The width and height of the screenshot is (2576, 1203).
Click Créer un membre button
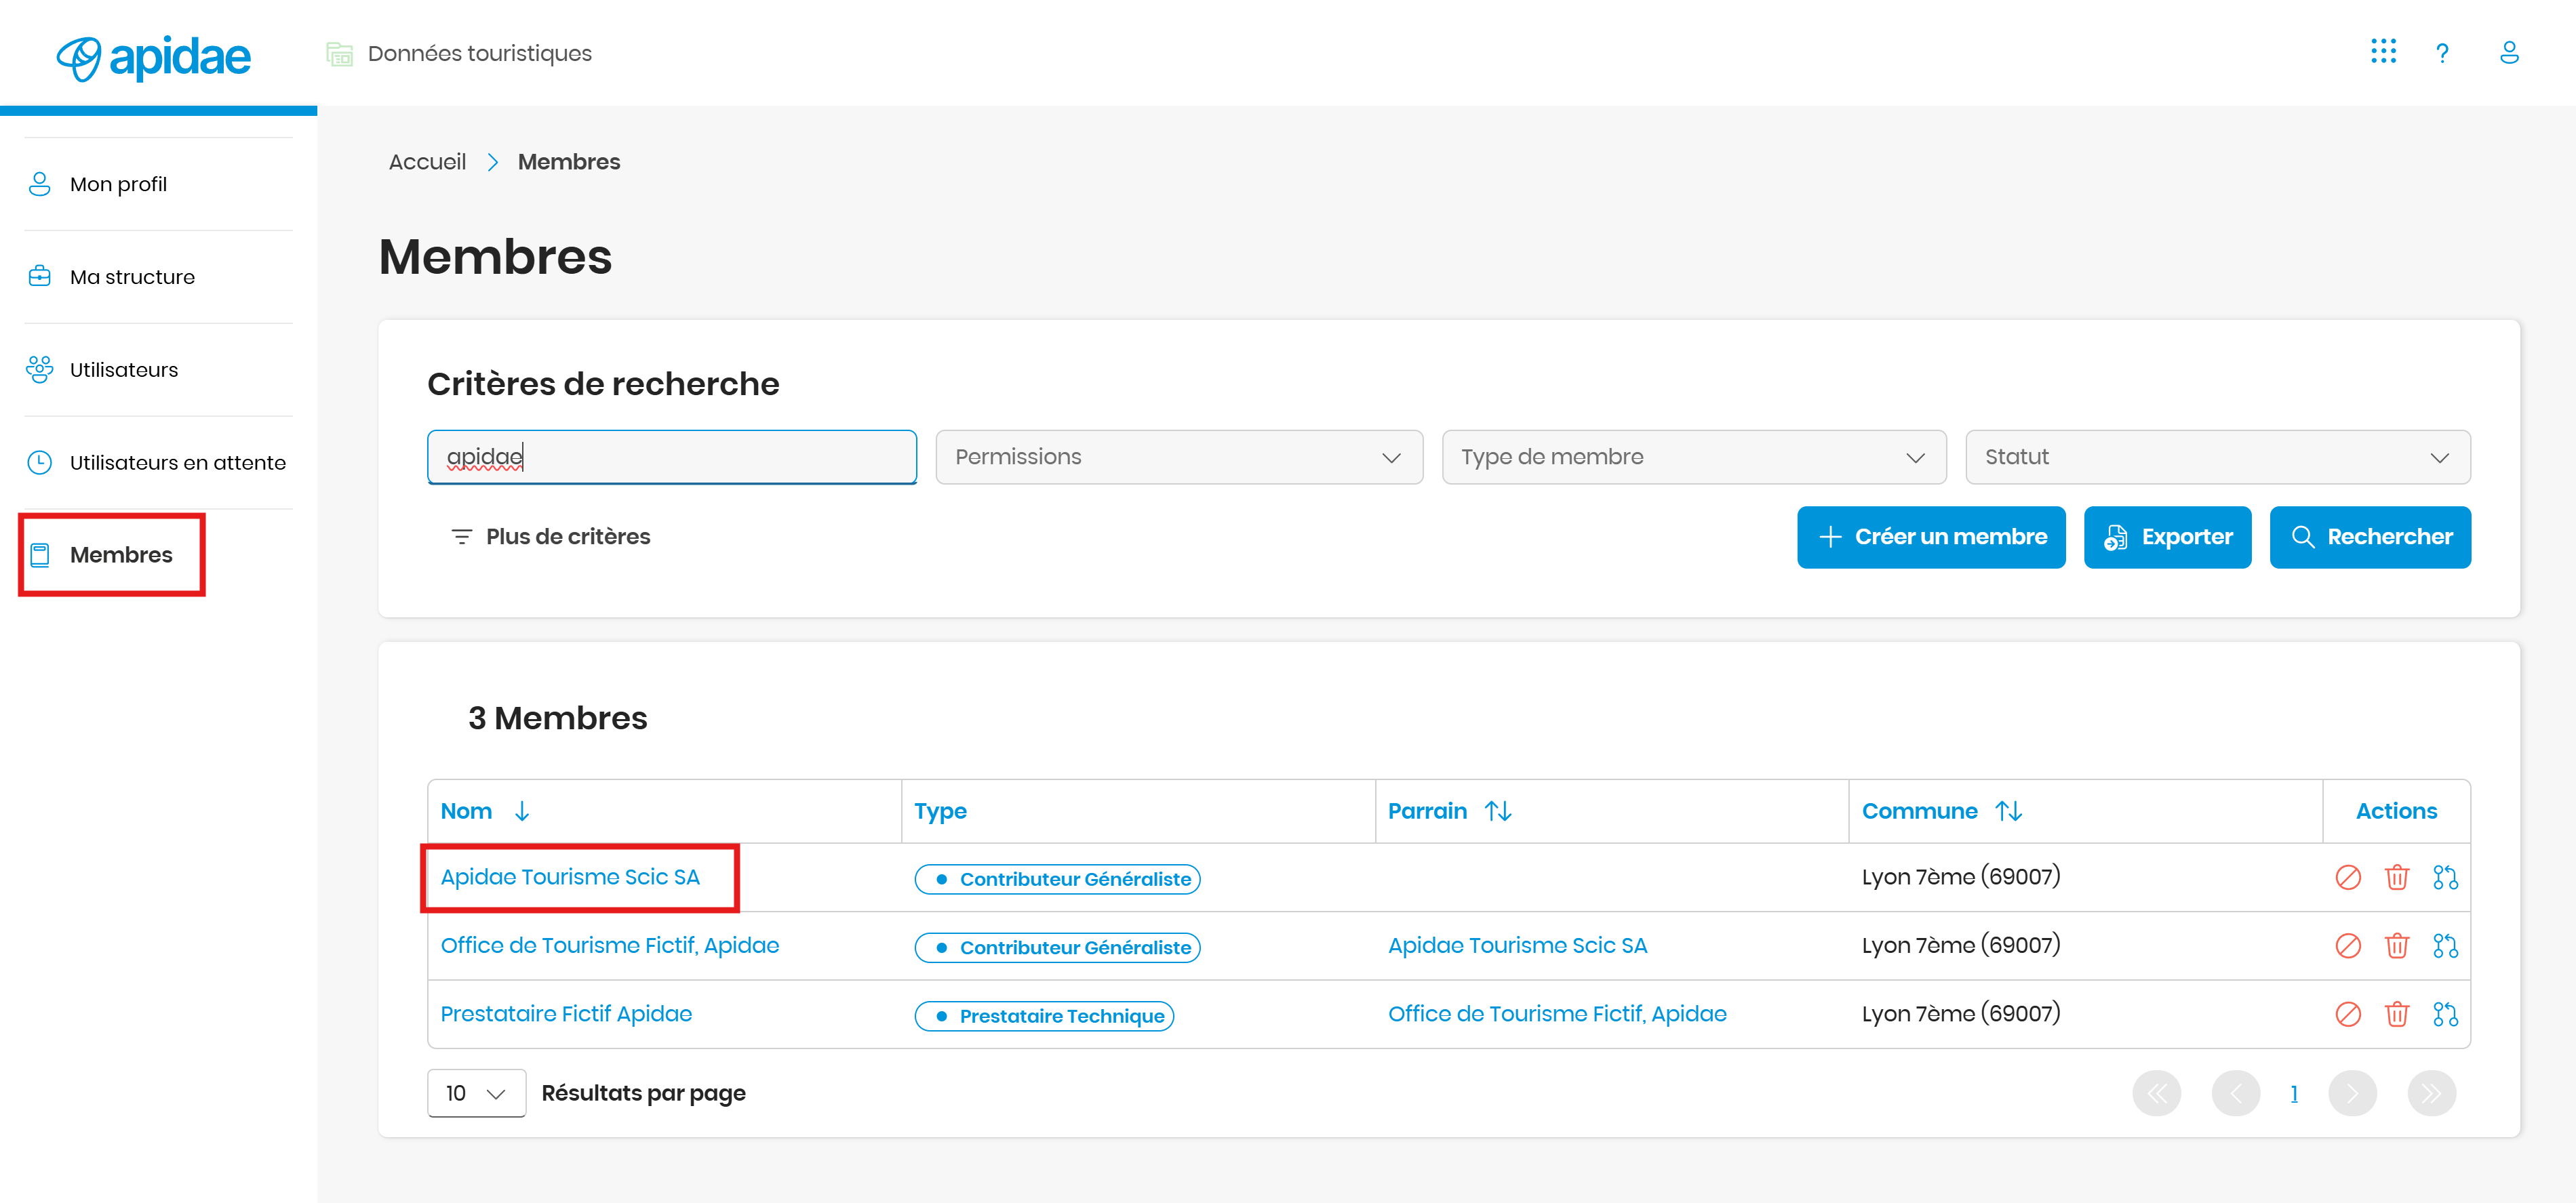(1931, 537)
